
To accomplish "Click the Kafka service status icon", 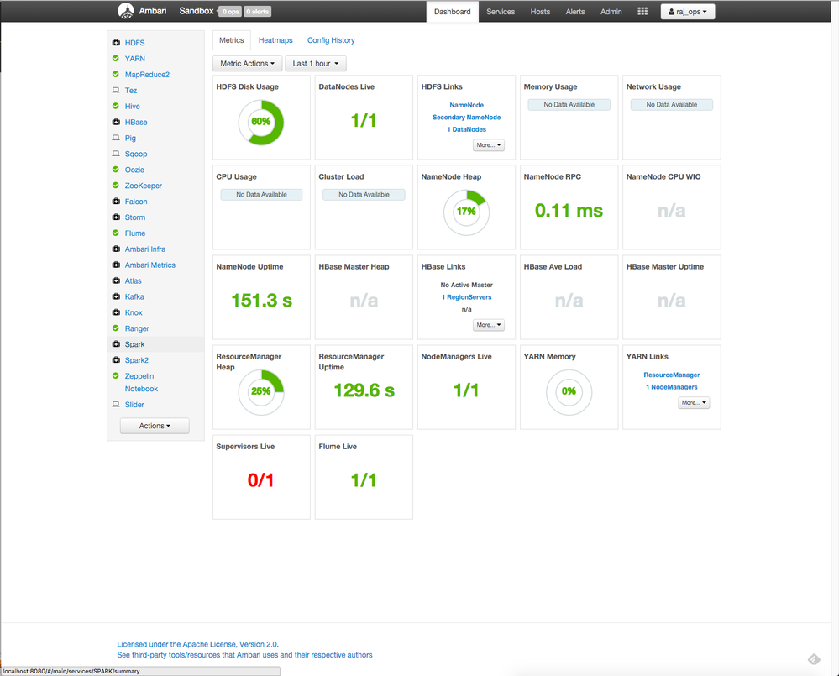I will [116, 297].
